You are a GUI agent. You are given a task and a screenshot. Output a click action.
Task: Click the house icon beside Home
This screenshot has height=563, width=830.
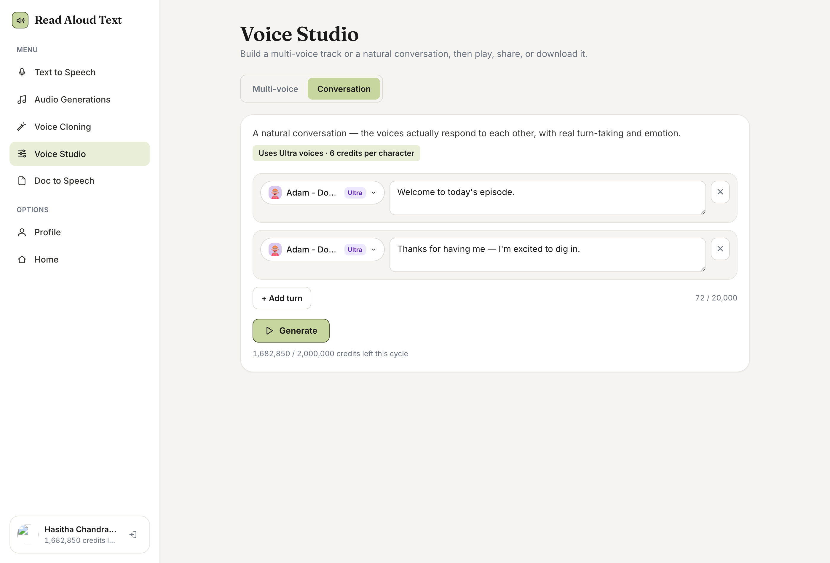[x=22, y=260]
